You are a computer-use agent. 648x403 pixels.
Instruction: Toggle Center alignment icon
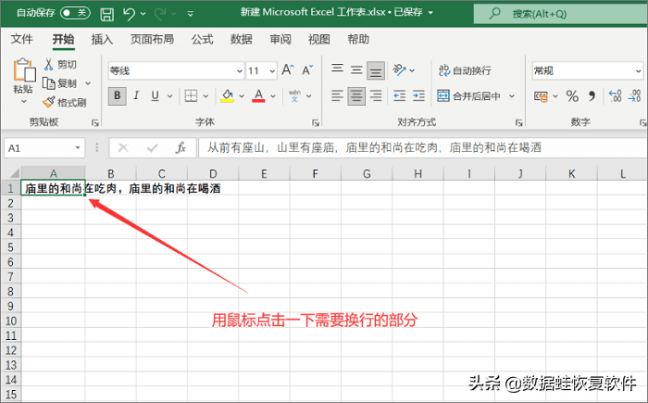coord(356,96)
